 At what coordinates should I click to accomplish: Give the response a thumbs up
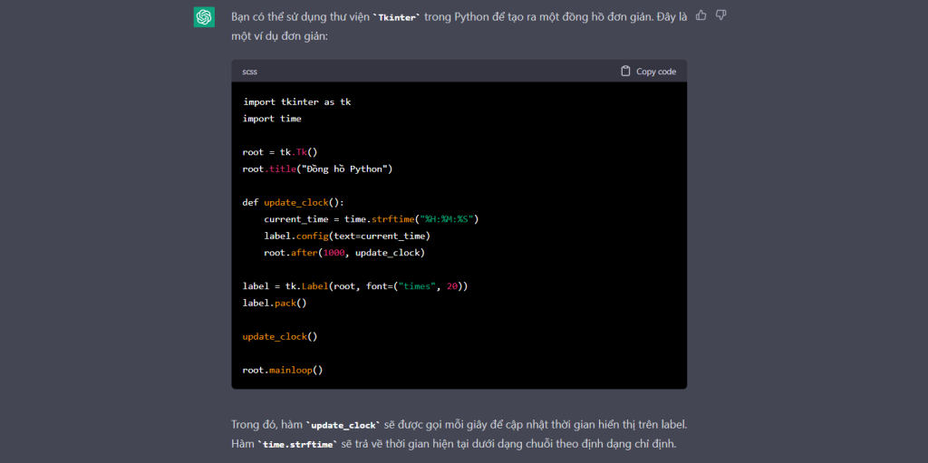[x=701, y=15]
